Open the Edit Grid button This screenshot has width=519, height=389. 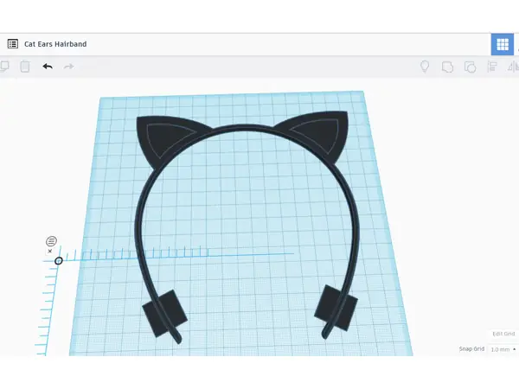tap(503, 334)
